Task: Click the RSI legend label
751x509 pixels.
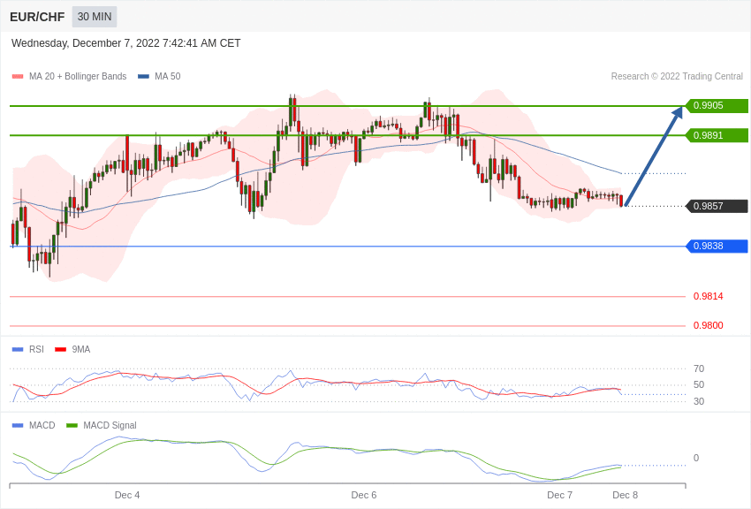Action: 36,350
